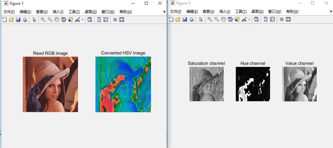Click Print Figure icon in Figure 1 toolbar
333x148 pixels.
[25, 20]
